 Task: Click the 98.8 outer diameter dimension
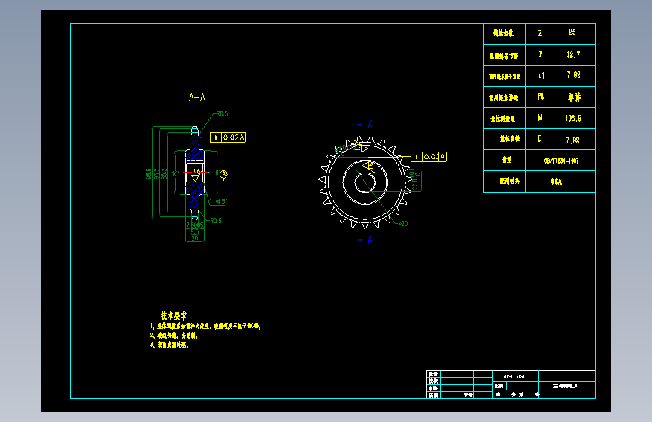tap(149, 173)
